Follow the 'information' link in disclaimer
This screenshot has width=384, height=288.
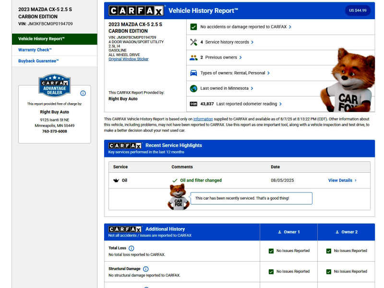coord(203,119)
